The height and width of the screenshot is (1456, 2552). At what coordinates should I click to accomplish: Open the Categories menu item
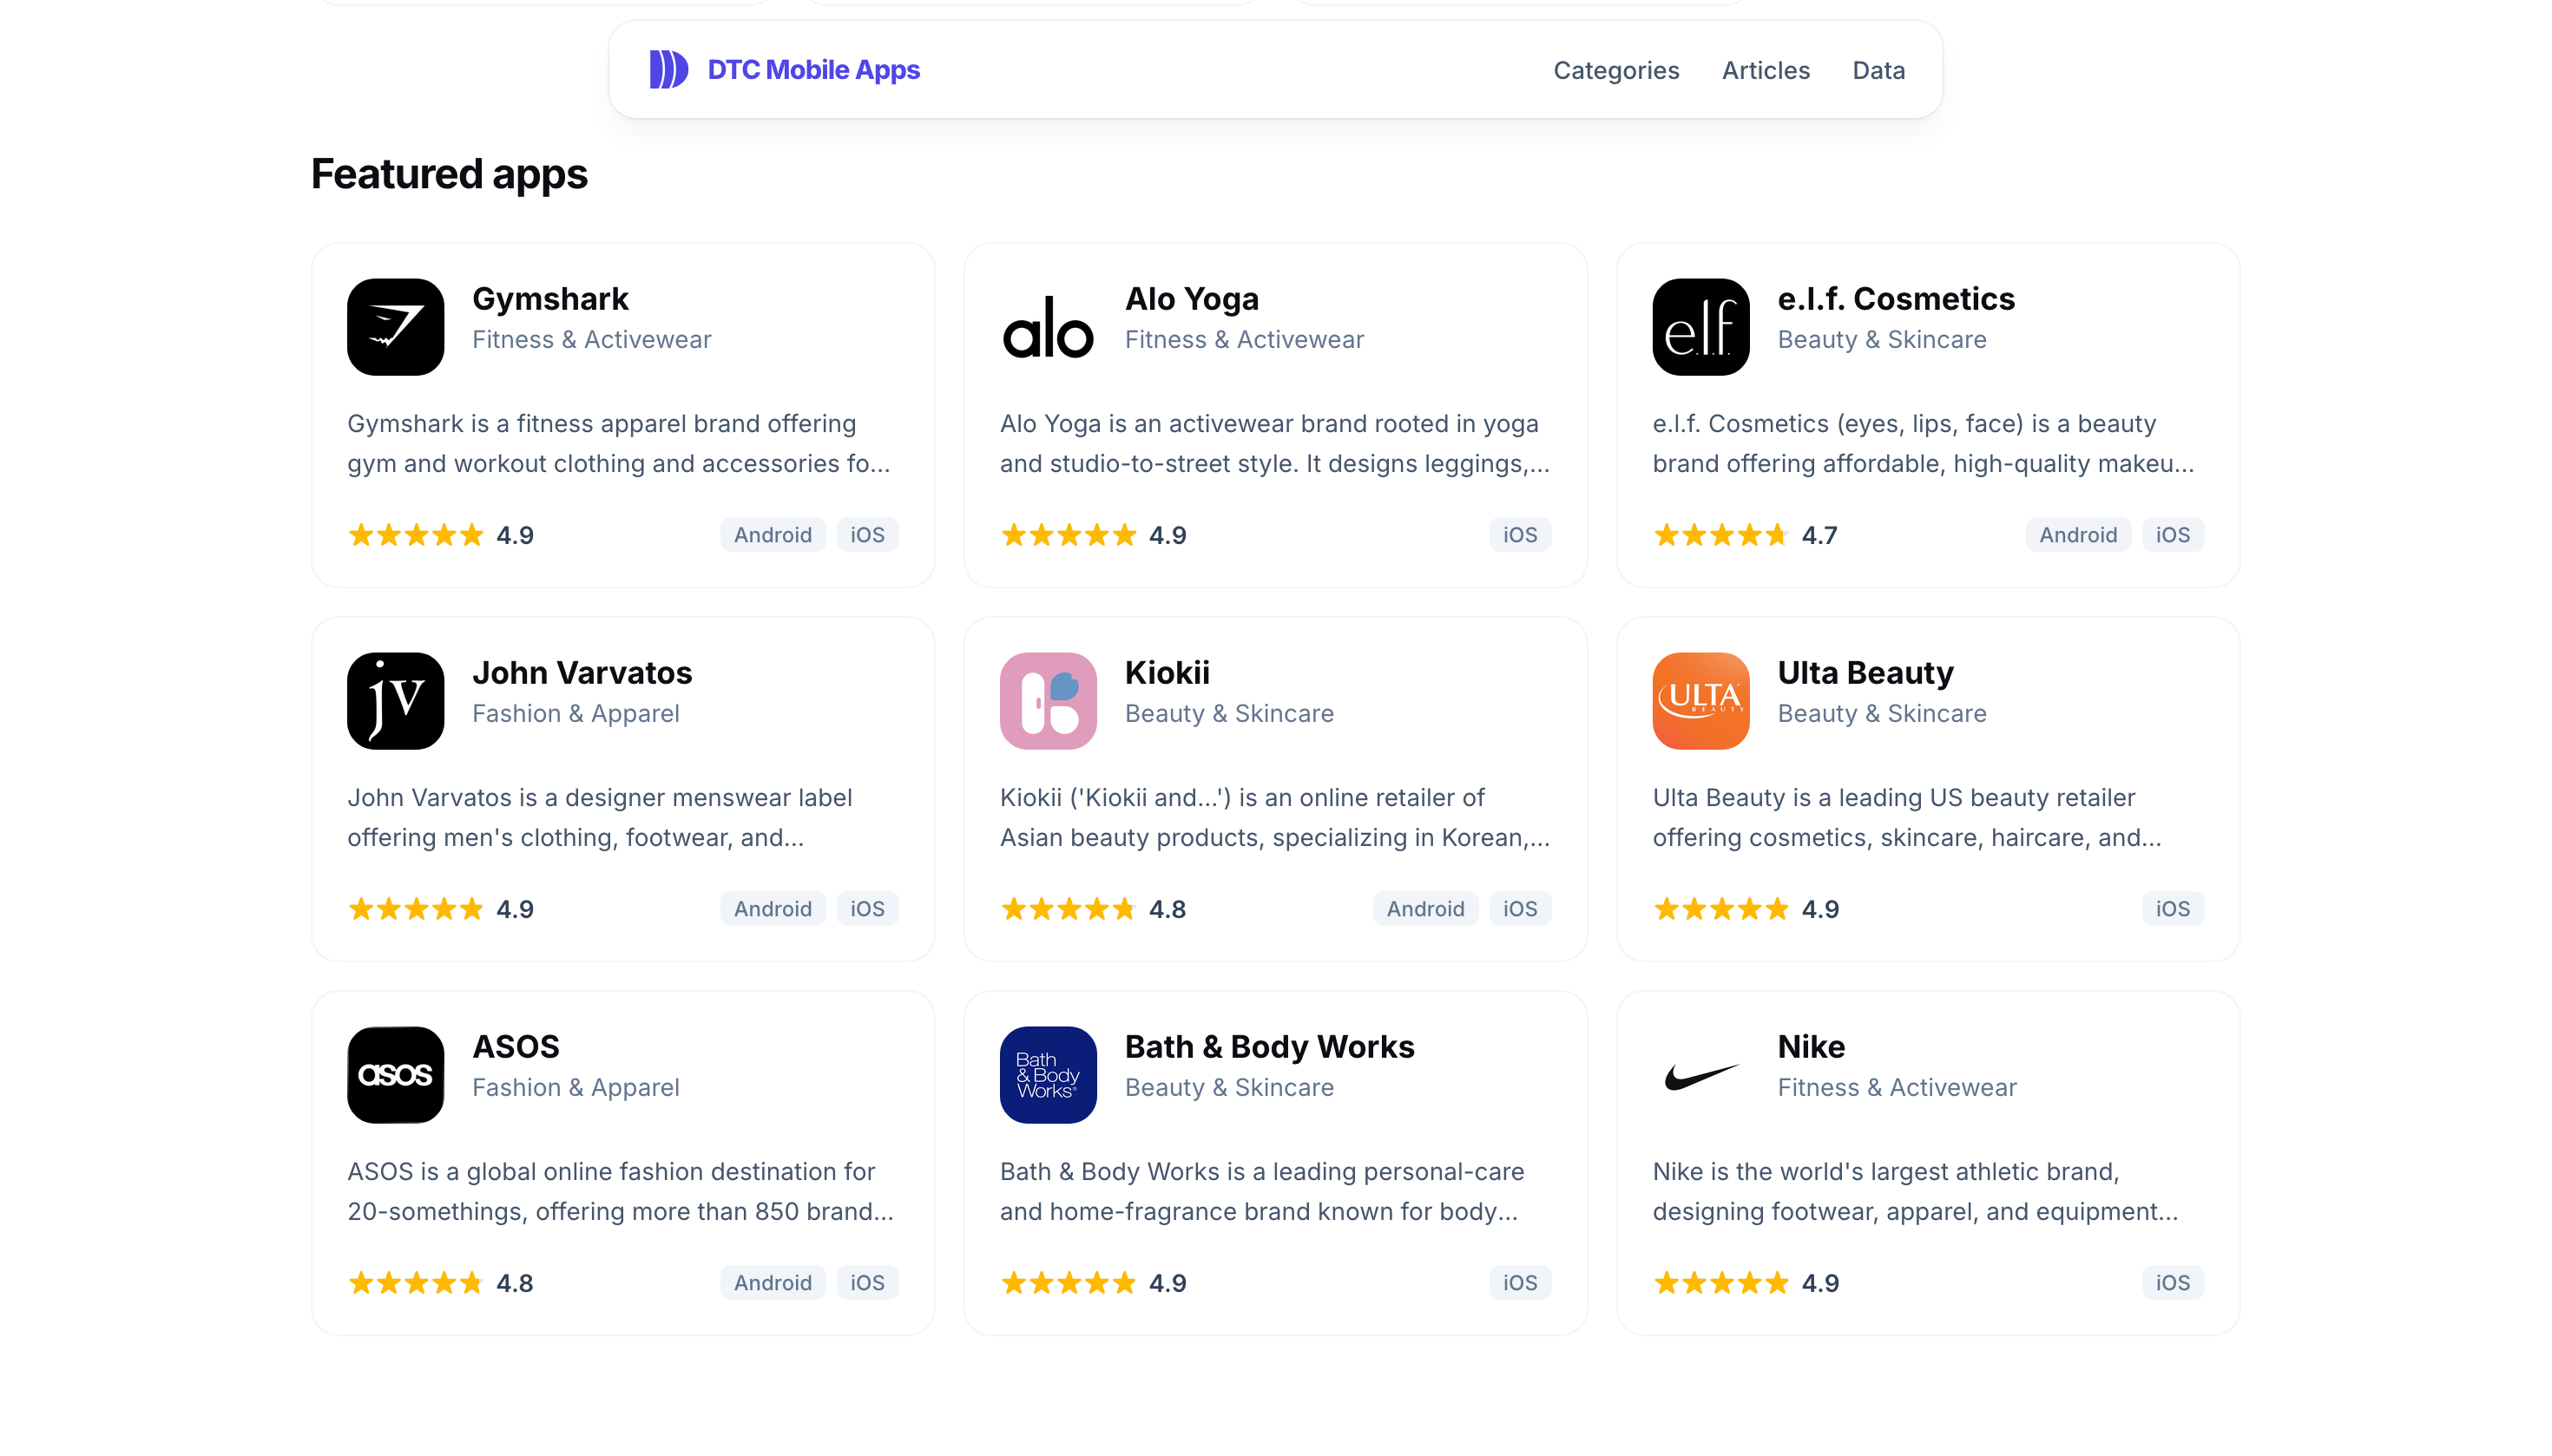(1615, 70)
